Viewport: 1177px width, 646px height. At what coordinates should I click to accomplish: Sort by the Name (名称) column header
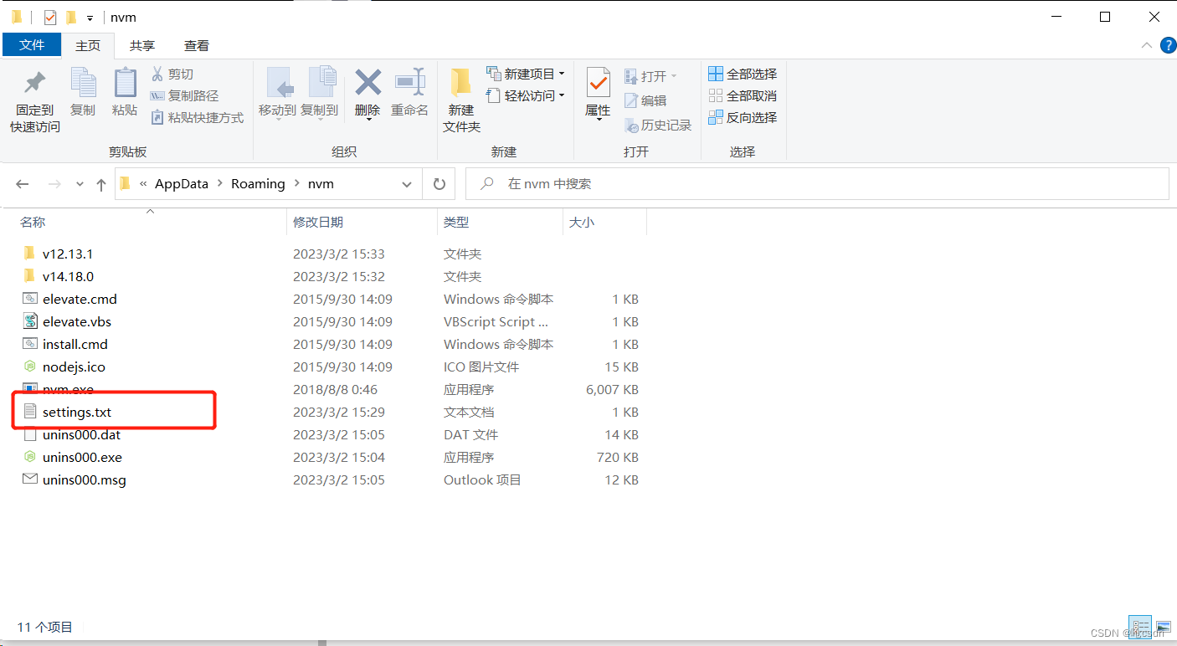(33, 222)
